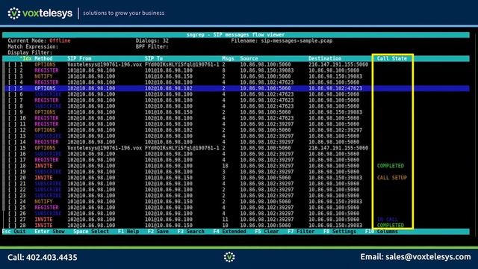This screenshot has height=269, width=478.
Task: Mark the checkbox for row 28 INVITE
Action: pos(12,226)
